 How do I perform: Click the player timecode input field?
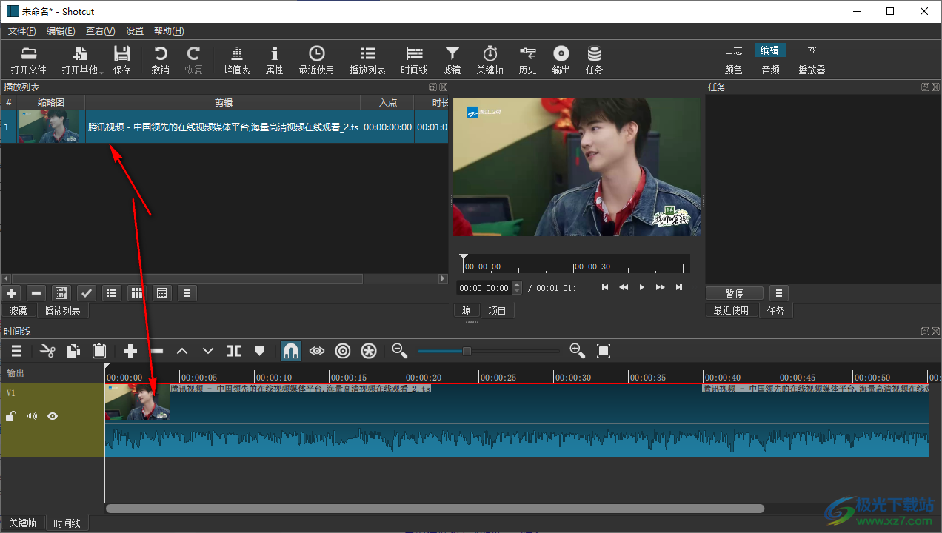point(484,288)
